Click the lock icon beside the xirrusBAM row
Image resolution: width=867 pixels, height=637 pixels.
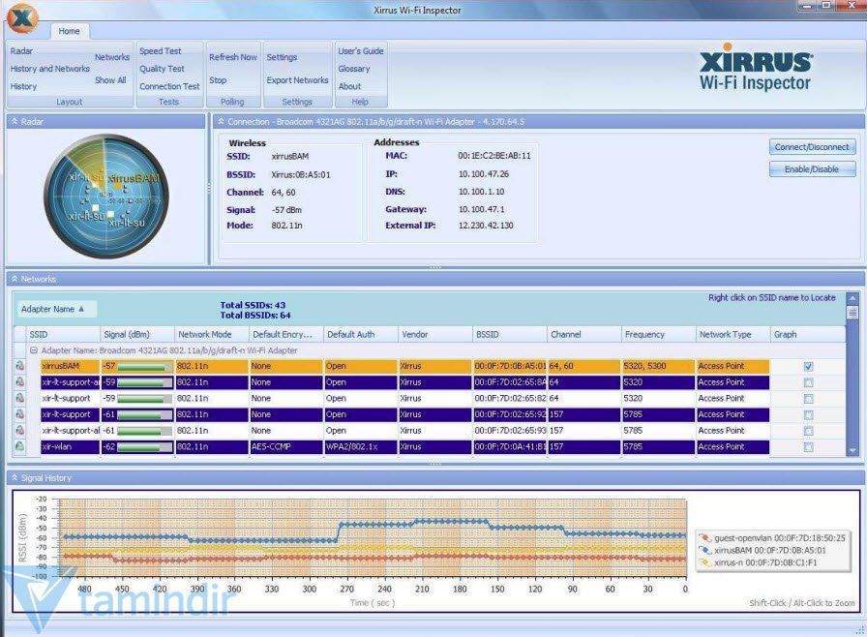pos(20,366)
